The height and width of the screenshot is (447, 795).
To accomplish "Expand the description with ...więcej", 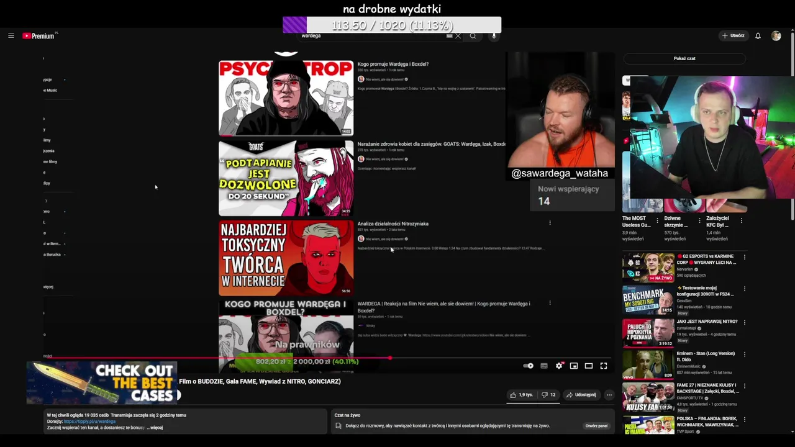I will [x=155, y=428].
